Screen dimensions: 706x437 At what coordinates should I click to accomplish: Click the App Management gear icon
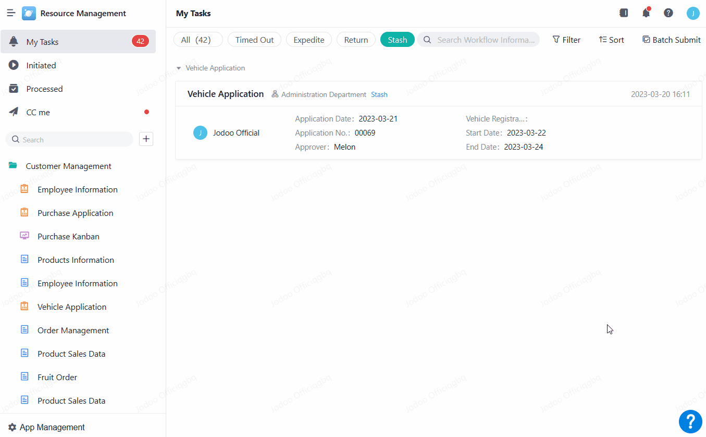click(x=13, y=427)
